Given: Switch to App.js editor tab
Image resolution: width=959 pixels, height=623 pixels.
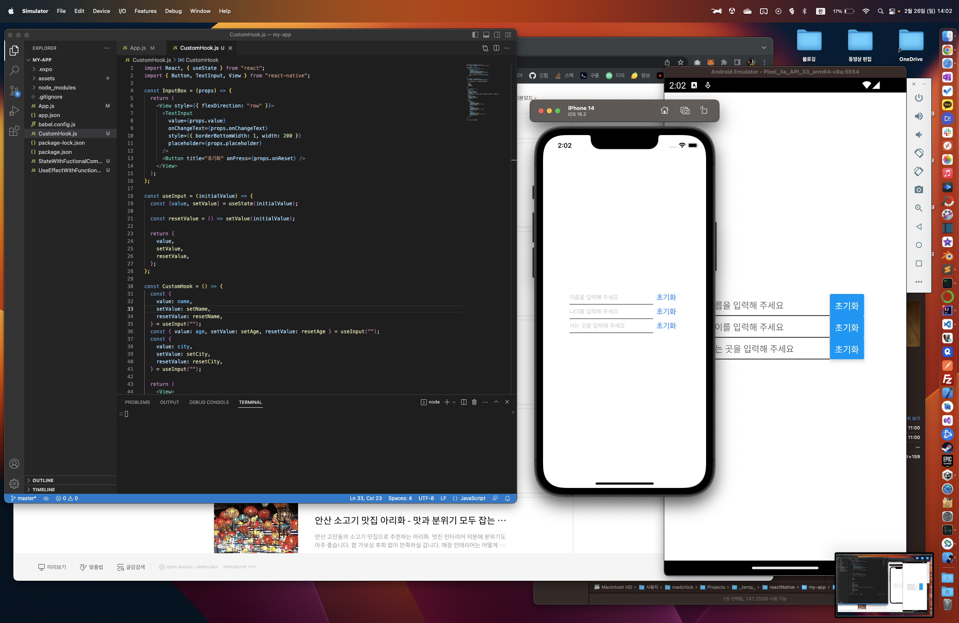Looking at the screenshot, I should click(x=138, y=48).
